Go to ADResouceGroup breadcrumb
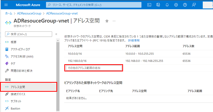The image size is (213, 112). [x=29, y=13]
